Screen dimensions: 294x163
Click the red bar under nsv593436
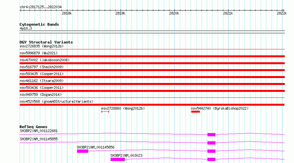tap(152, 91)
